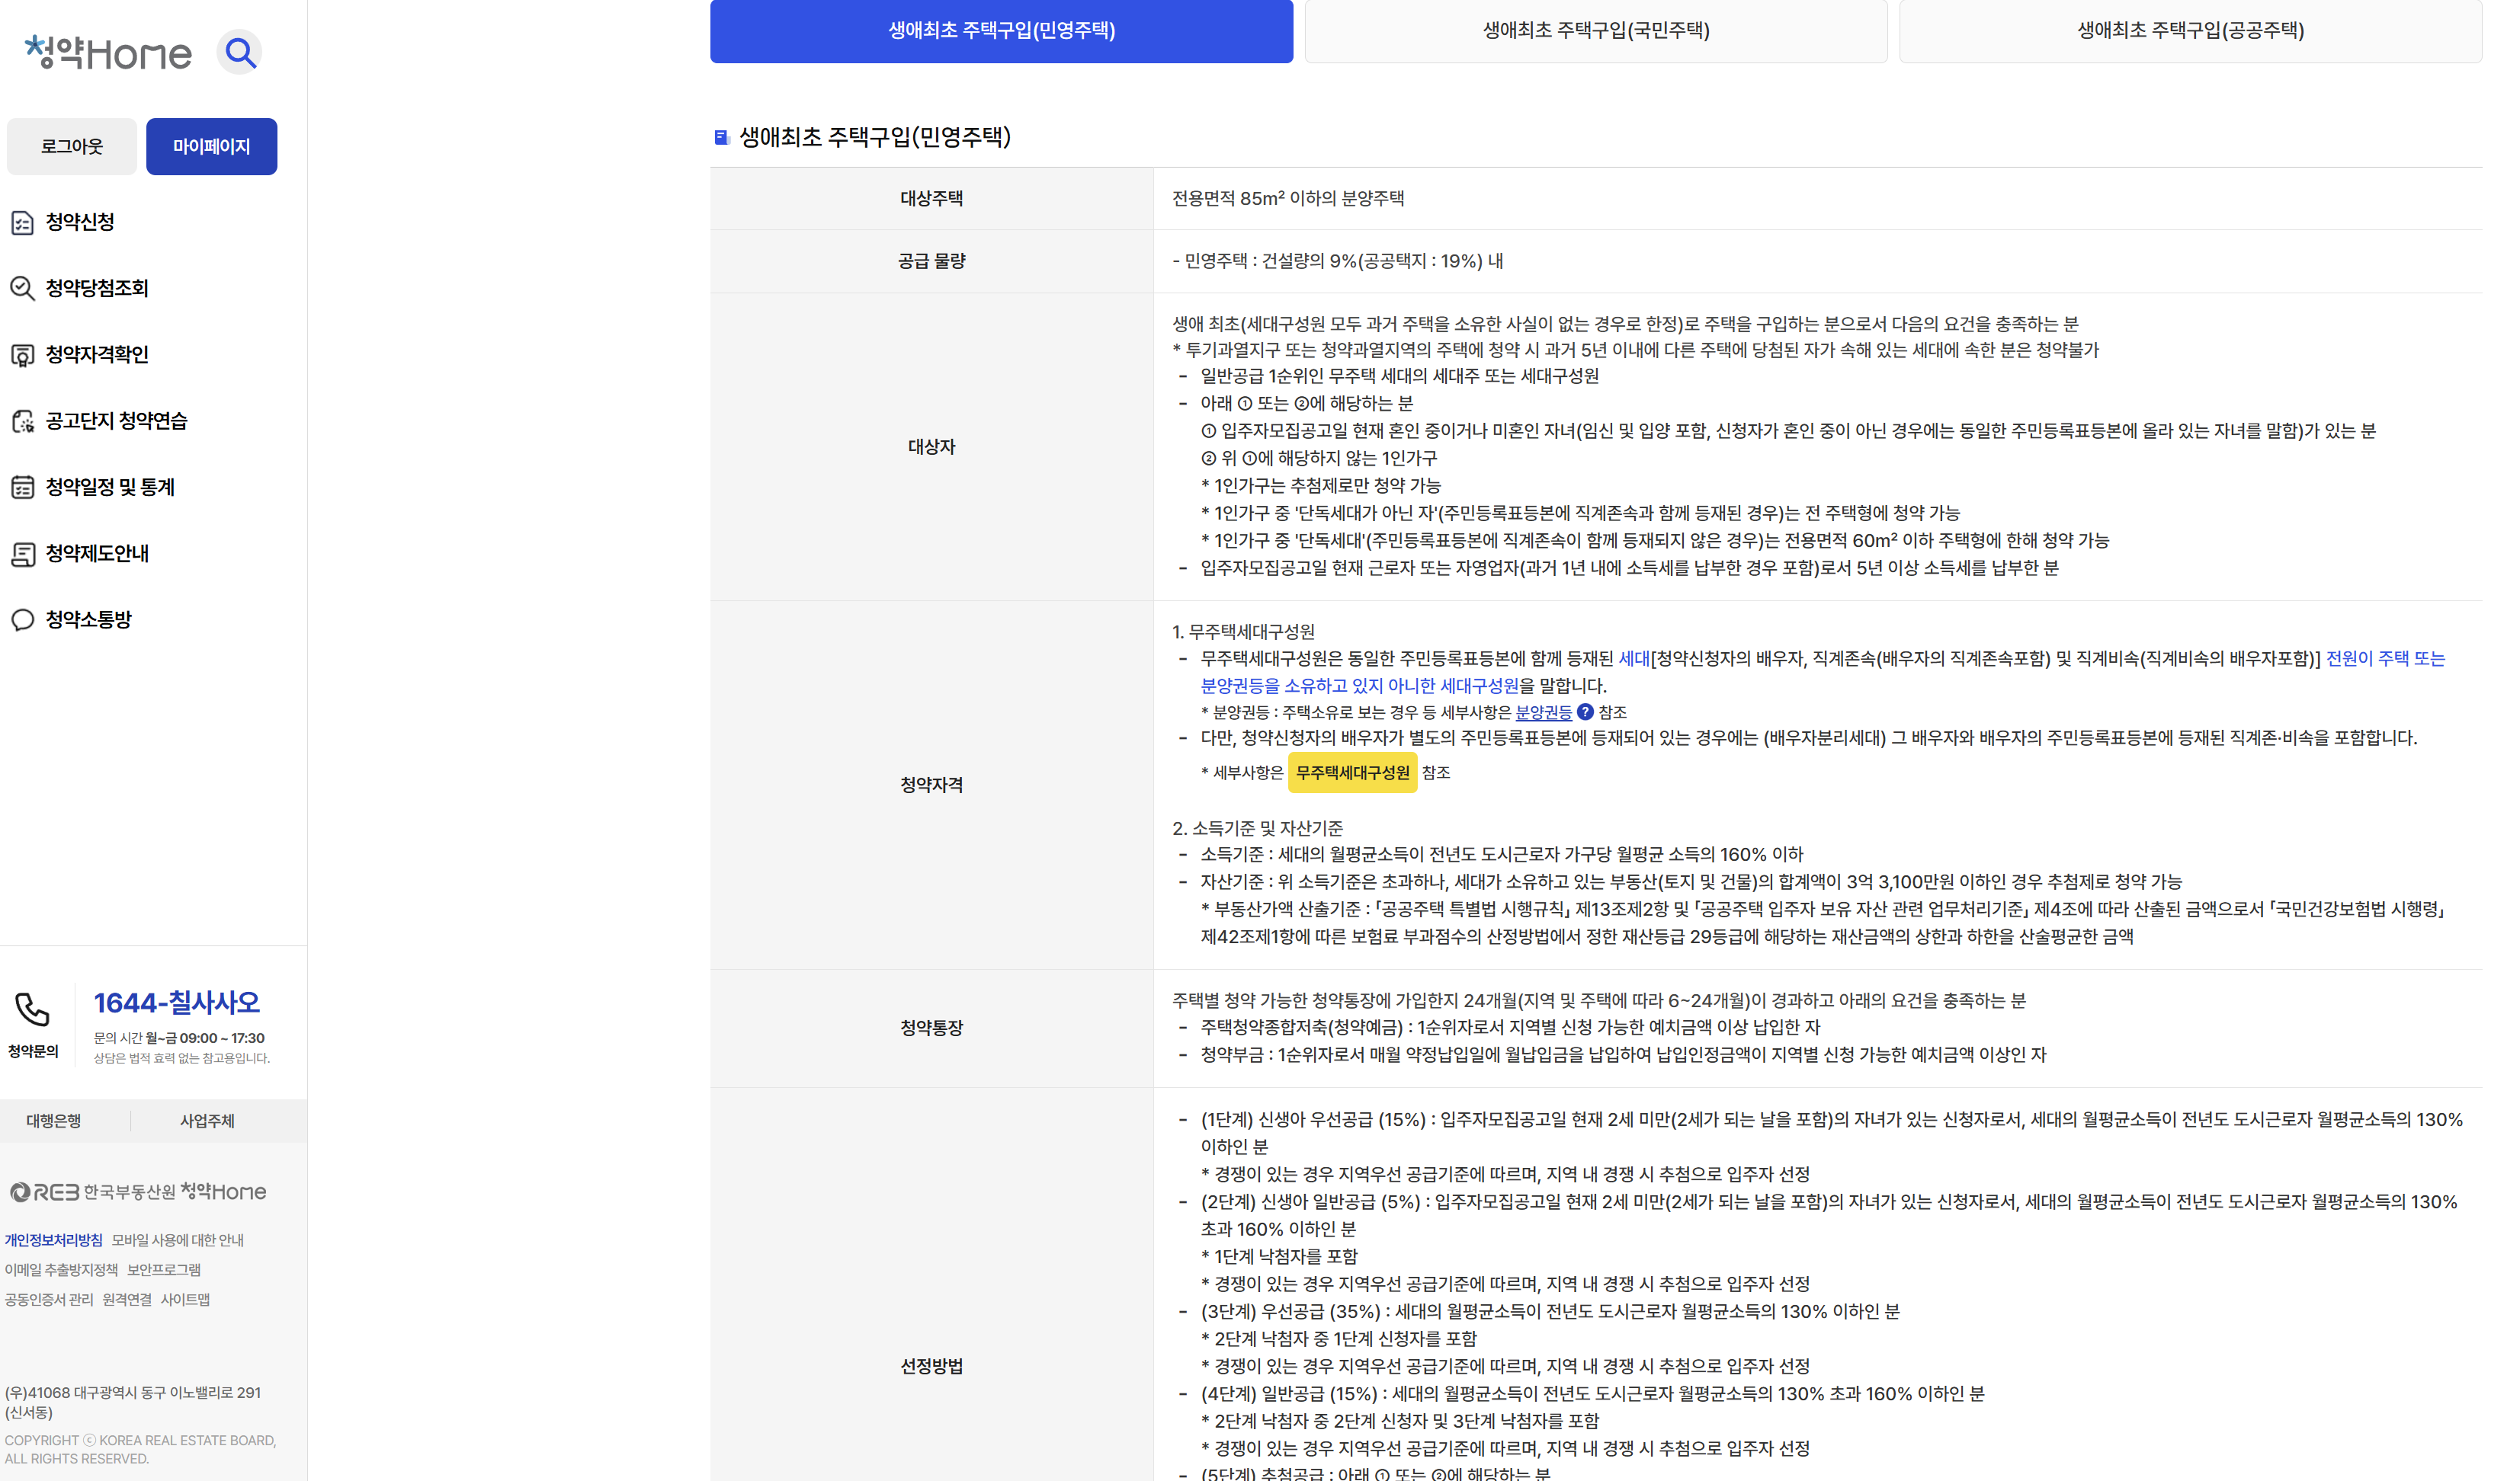Viewport: 2520px width, 1481px height.
Task: Open 개인정보처리방침 link
Action: pos(53,1240)
